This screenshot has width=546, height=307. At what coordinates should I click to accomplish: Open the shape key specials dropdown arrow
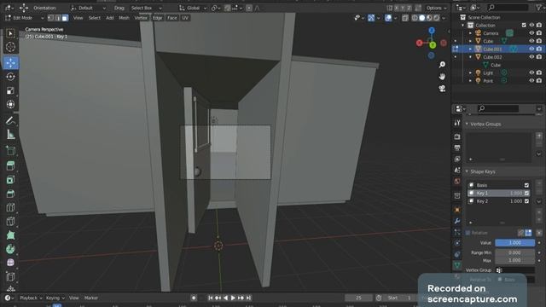pos(539,201)
